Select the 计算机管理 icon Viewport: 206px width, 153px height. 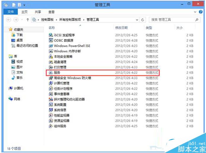pyautogui.click(x=51, y=83)
